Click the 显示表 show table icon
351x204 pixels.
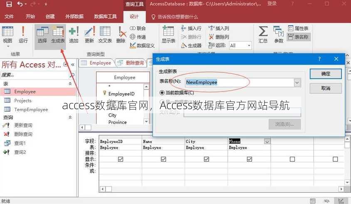tap(168, 34)
